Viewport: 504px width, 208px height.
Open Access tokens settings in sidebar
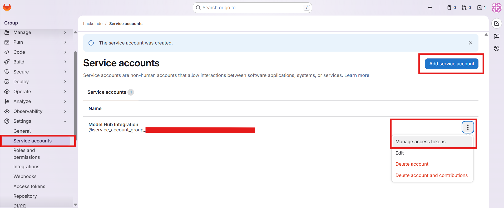click(29, 186)
